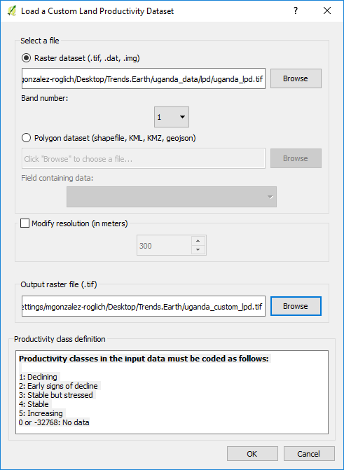Confirm the dialog with OK
The height and width of the screenshot is (470, 344).
click(252, 454)
